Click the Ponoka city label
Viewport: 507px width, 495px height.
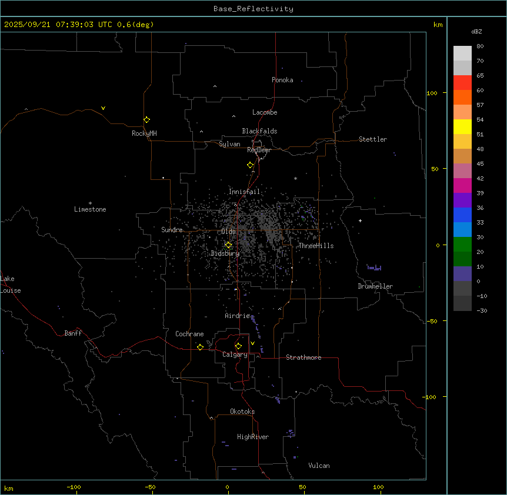pos(282,80)
